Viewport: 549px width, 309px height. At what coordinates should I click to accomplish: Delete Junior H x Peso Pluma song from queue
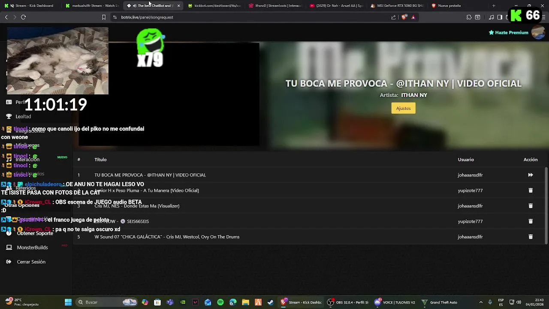click(531, 190)
